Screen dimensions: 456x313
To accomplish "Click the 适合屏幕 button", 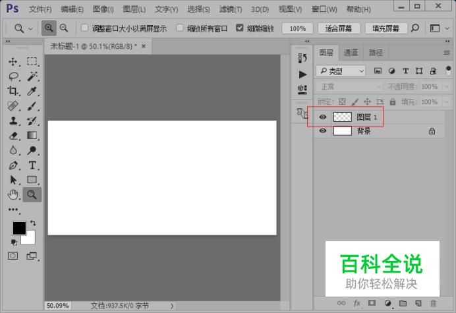I will tap(339, 28).
